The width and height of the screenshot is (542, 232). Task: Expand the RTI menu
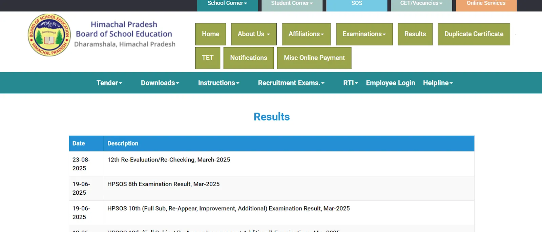pos(350,83)
